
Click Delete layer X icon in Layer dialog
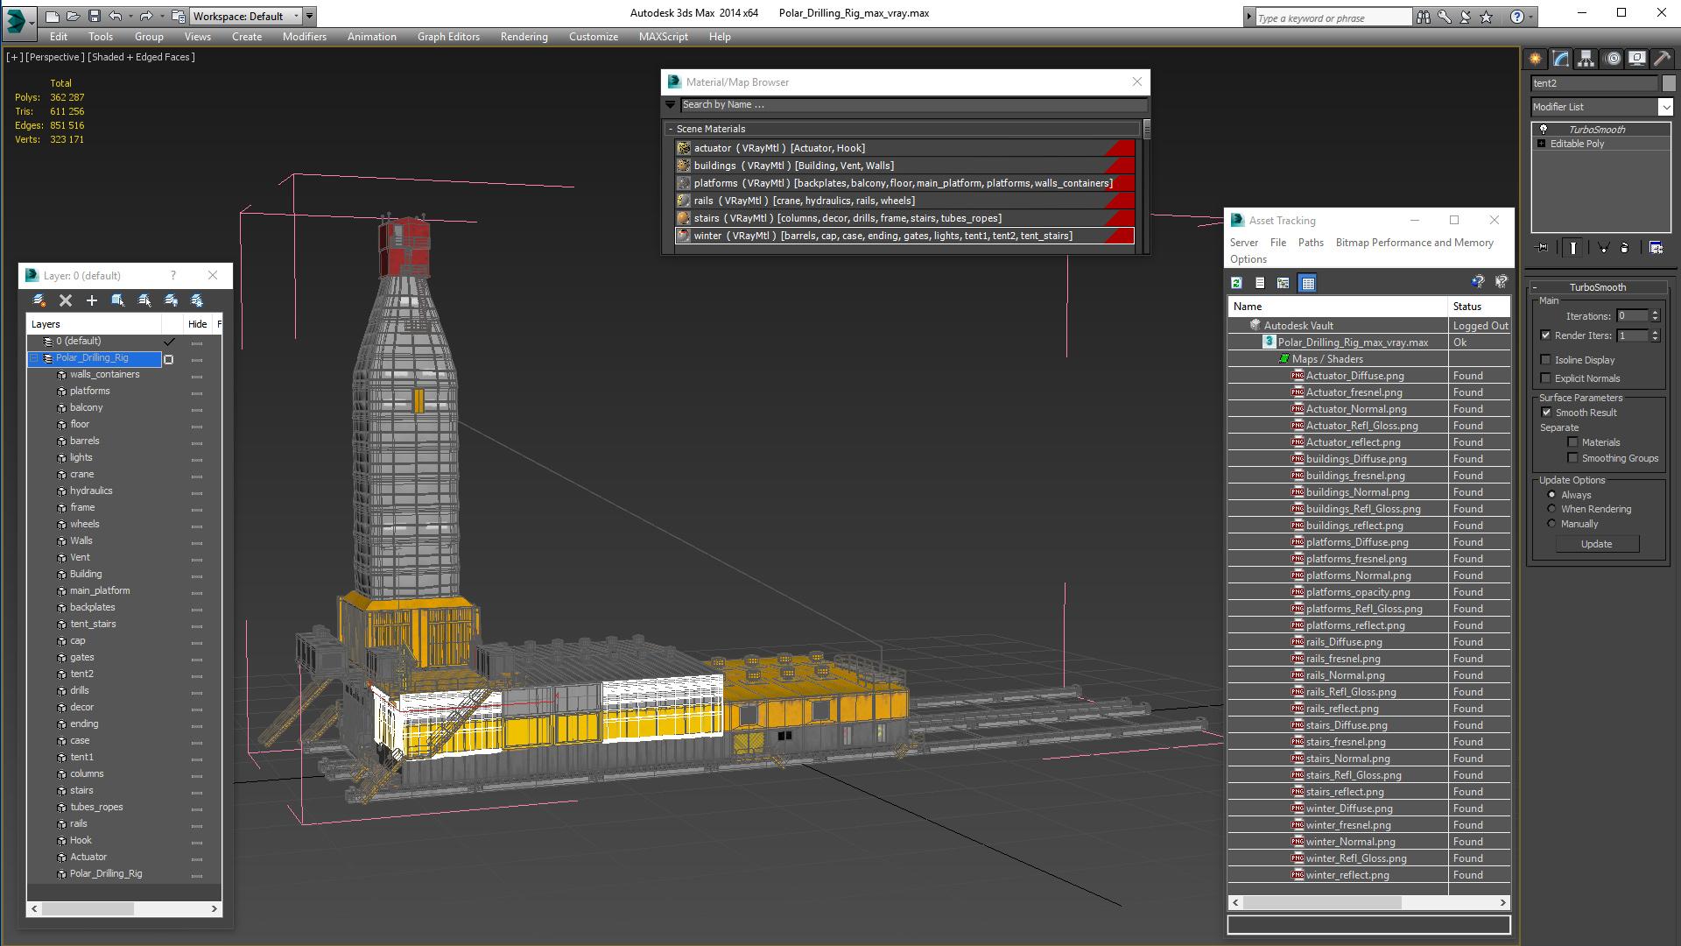[65, 300]
